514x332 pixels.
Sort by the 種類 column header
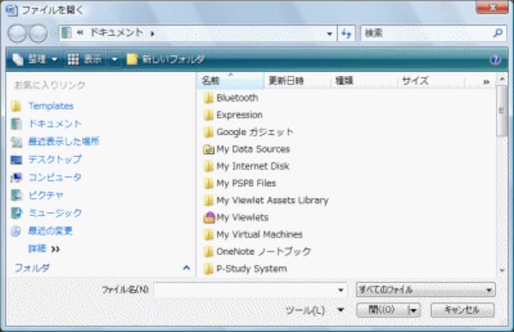tap(364, 80)
